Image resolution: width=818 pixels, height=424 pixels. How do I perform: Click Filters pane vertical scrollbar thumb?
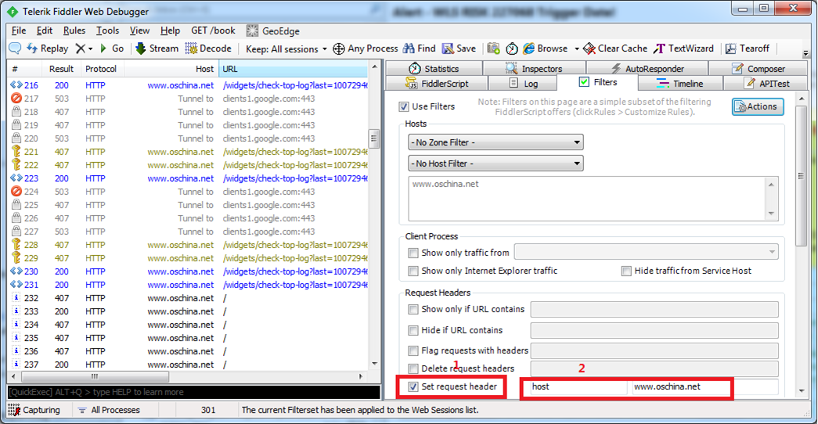pyautogui.click(x=801, y=176)
